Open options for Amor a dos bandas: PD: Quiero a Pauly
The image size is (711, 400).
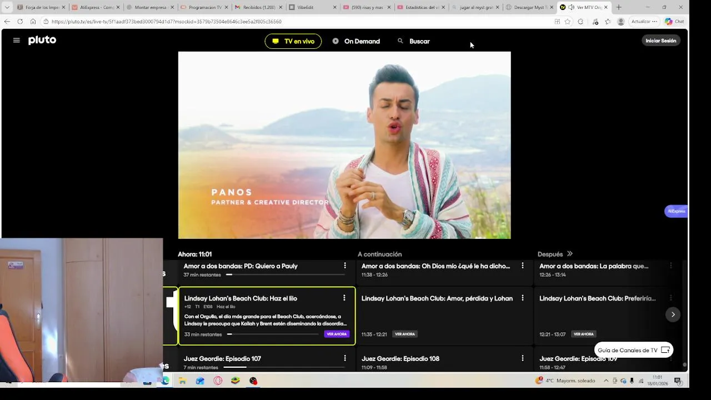point(345,266)
